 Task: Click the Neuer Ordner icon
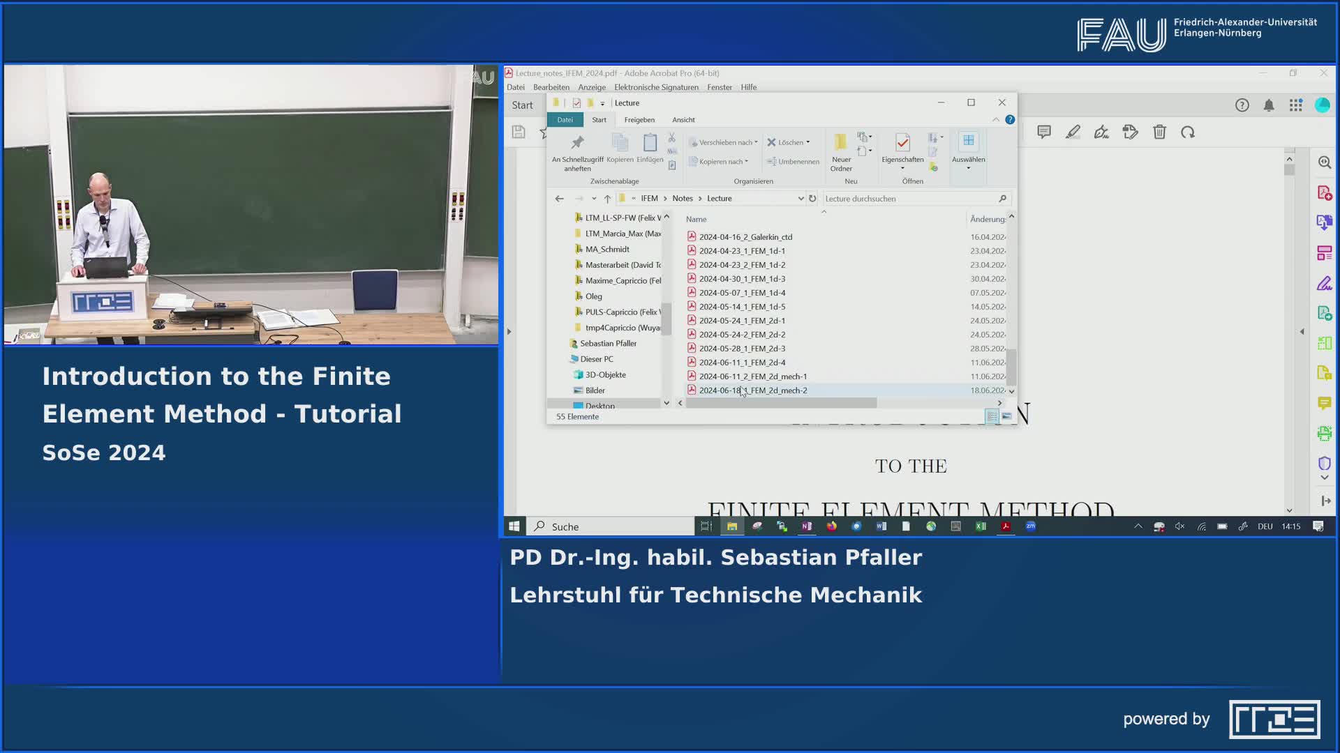click(x=840, y=143)
